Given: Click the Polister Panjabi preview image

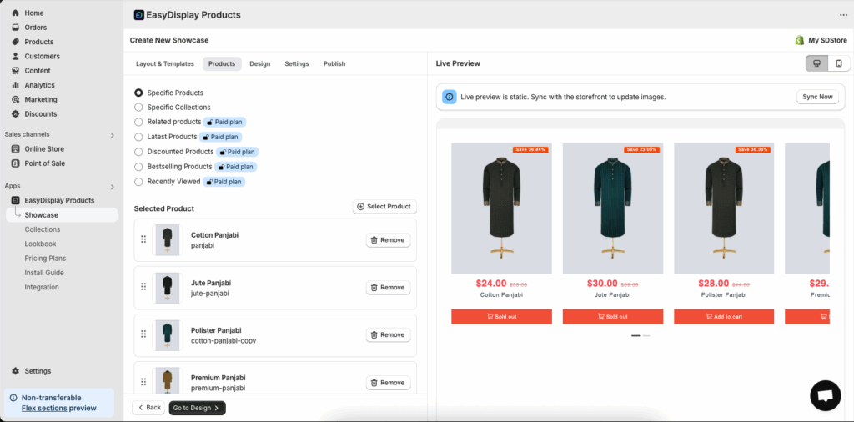Looking at the screenshot, I should click(724, 208).
